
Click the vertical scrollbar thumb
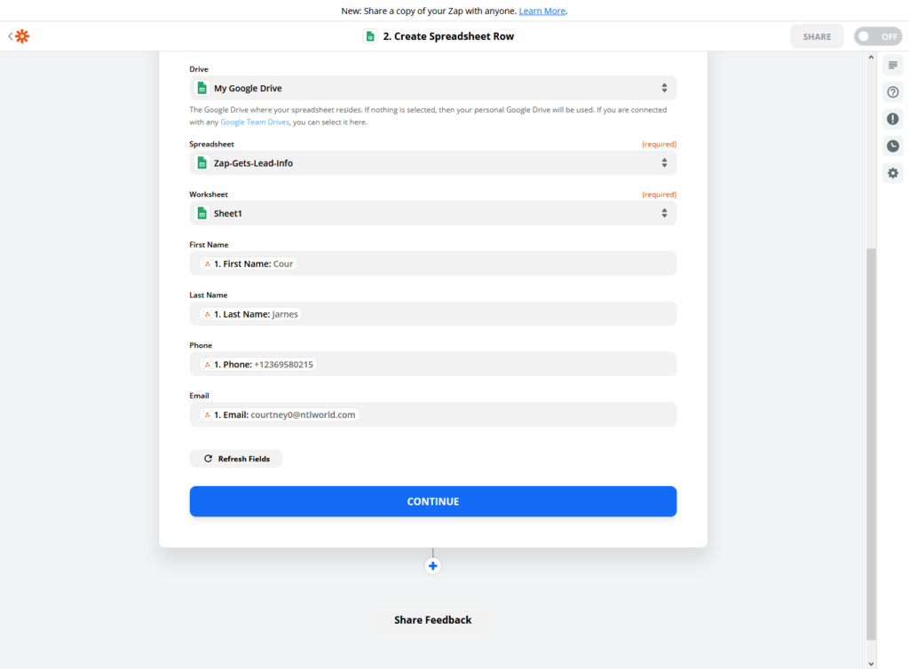871,445
